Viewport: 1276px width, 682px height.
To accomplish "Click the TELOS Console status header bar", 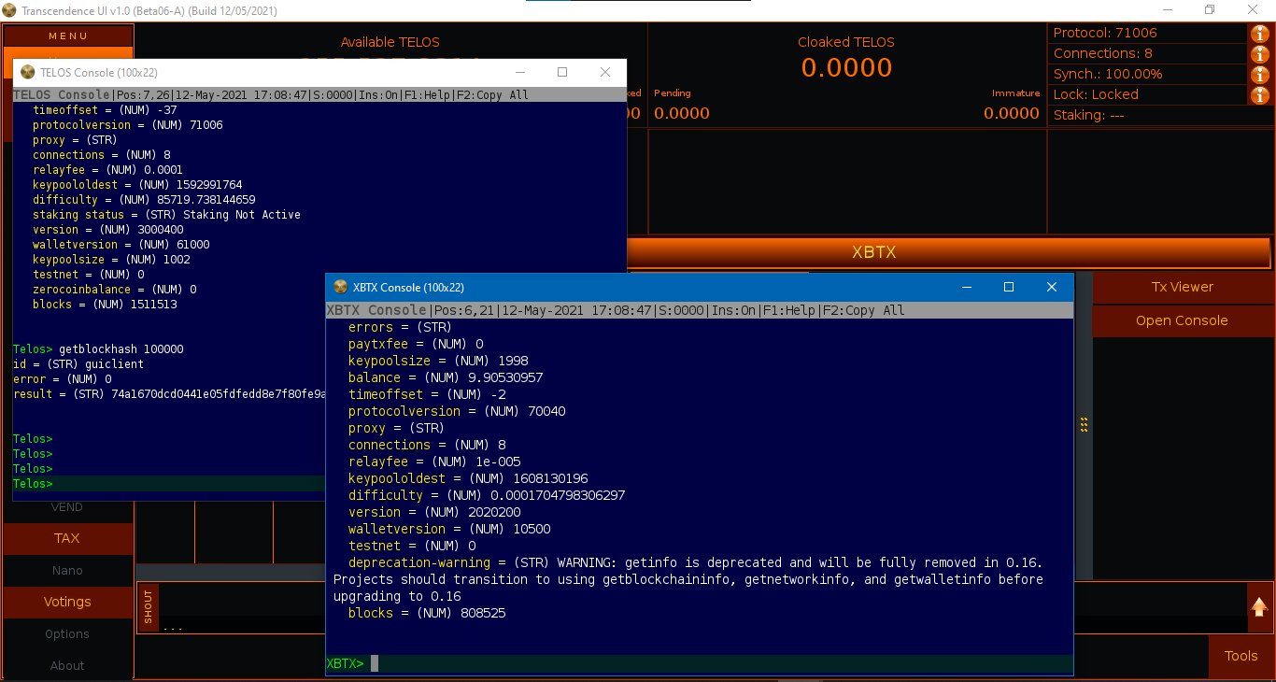I will click(x=319, y=95).
